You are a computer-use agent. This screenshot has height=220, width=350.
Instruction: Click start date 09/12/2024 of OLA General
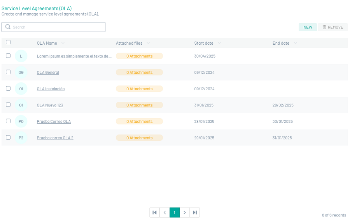[204, 73]
